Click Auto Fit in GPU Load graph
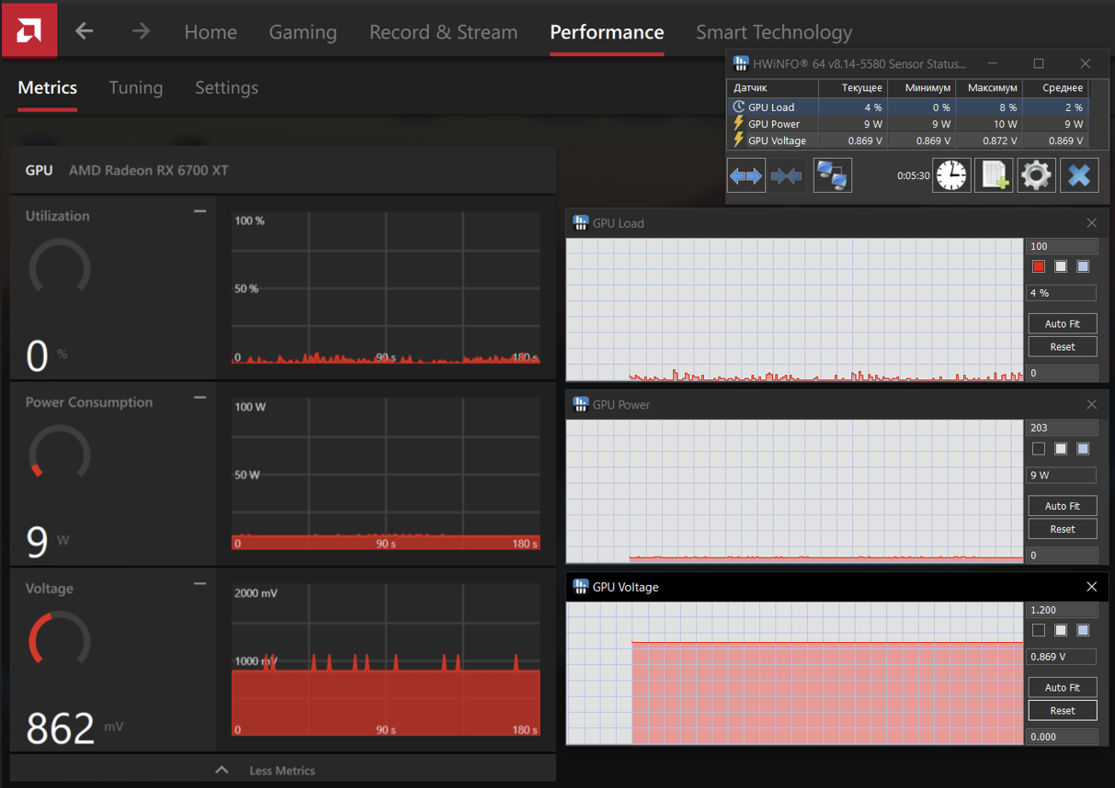1115x788 pixels. [1062, 323]
